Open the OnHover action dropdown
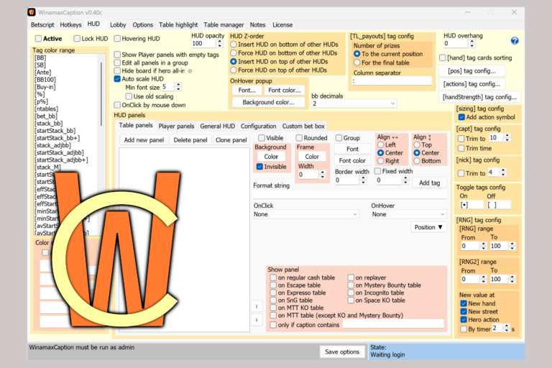This screenshot has height=368, width=552. click(409, 214)
